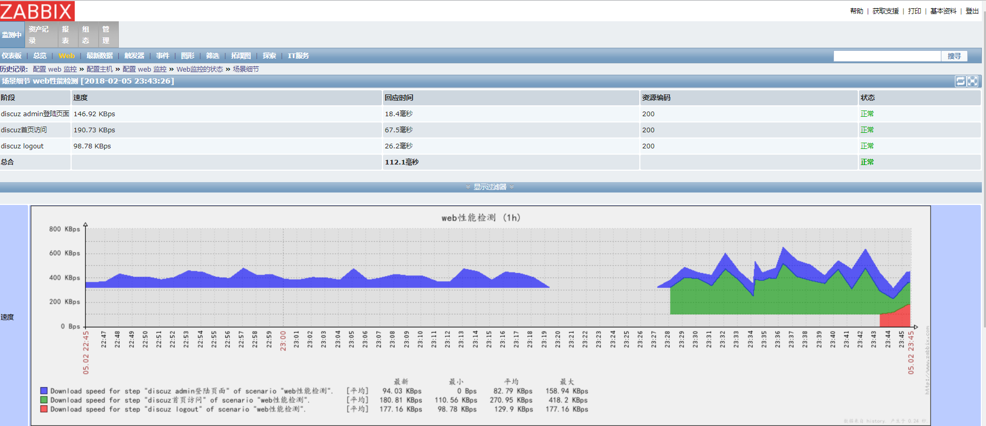Click the discuz admin登陆页面 step name
986x426 pixels.
coord(35,114)
